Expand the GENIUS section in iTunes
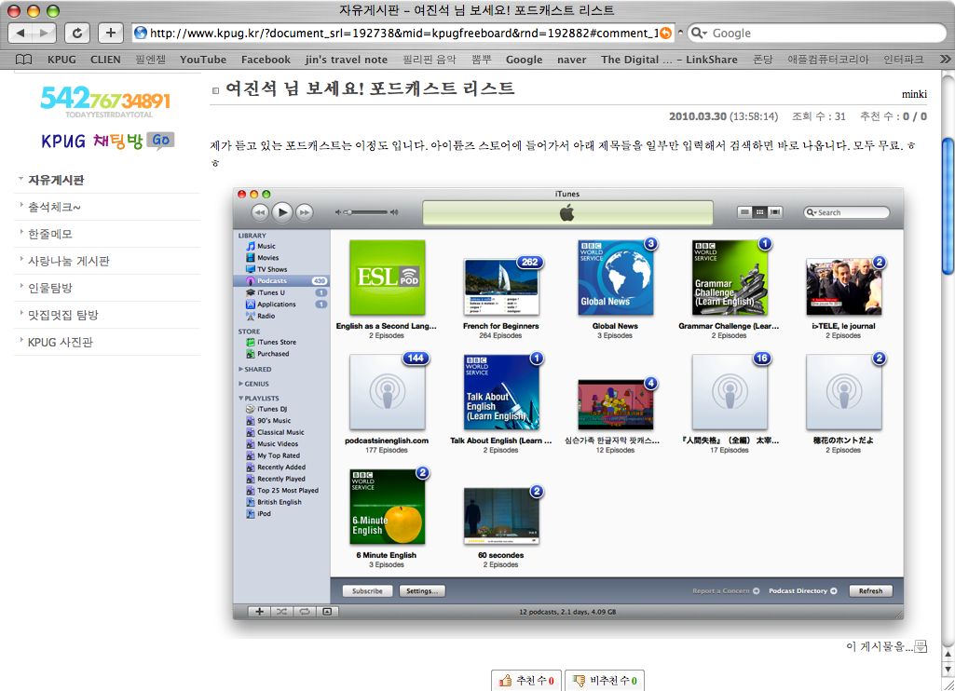The height and width of the screenshot is (691, 955). pyautogui.click(x=240, y=384)
